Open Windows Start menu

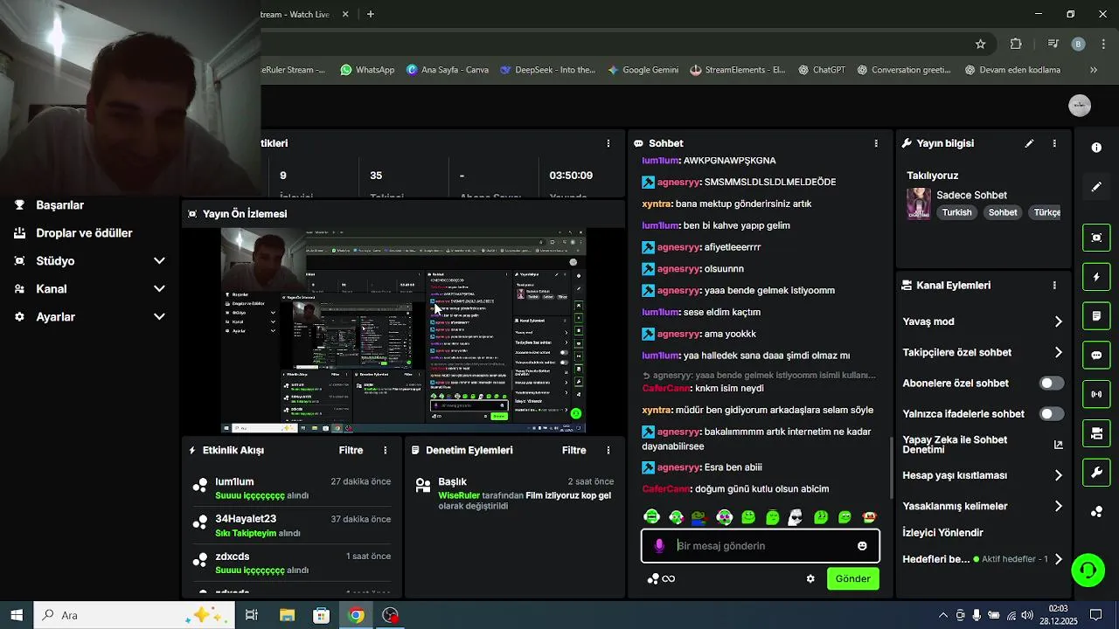(17, 615)
